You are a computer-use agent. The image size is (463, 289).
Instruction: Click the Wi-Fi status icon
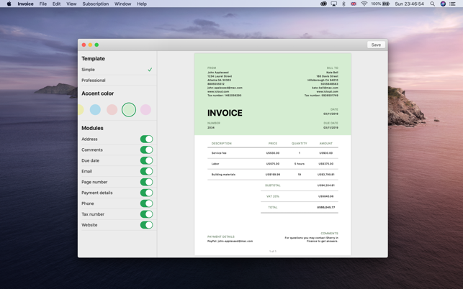tap(364, 4)
